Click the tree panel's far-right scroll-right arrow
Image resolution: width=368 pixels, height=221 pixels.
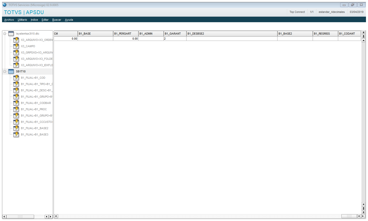click(51, 217)
